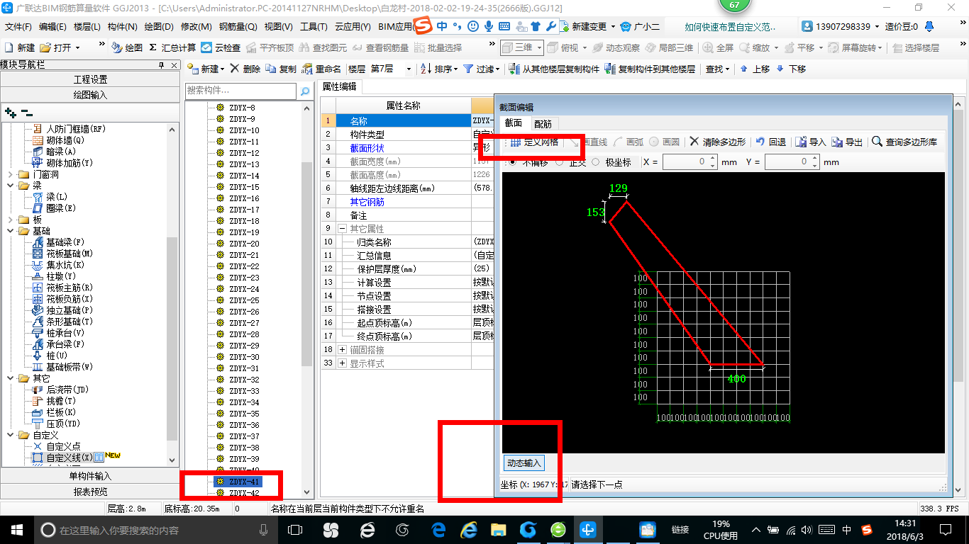
Task: Click the 下移 move down arrow
Action: 791,69
